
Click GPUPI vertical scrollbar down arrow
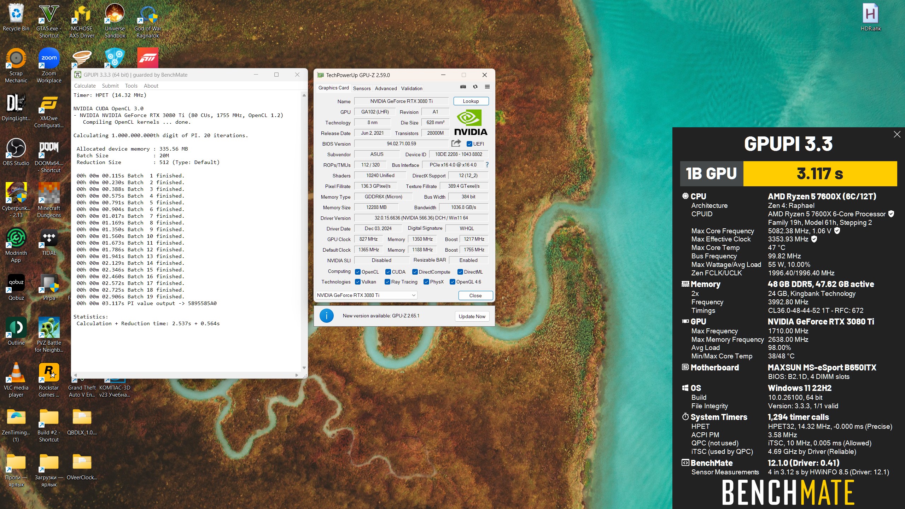pos(304,368)
